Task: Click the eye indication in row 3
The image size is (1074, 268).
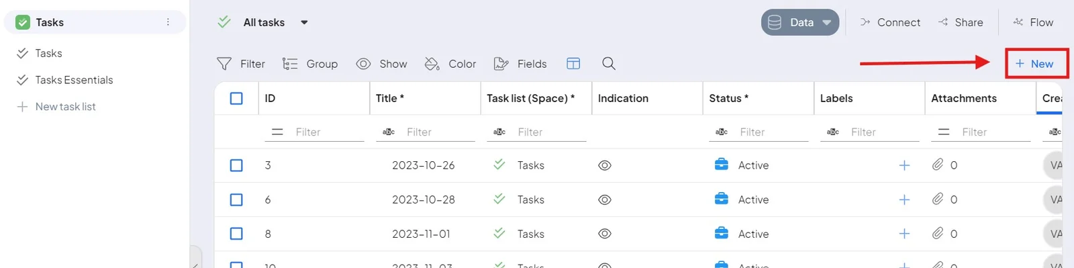Action: click(x=605, y=165)
